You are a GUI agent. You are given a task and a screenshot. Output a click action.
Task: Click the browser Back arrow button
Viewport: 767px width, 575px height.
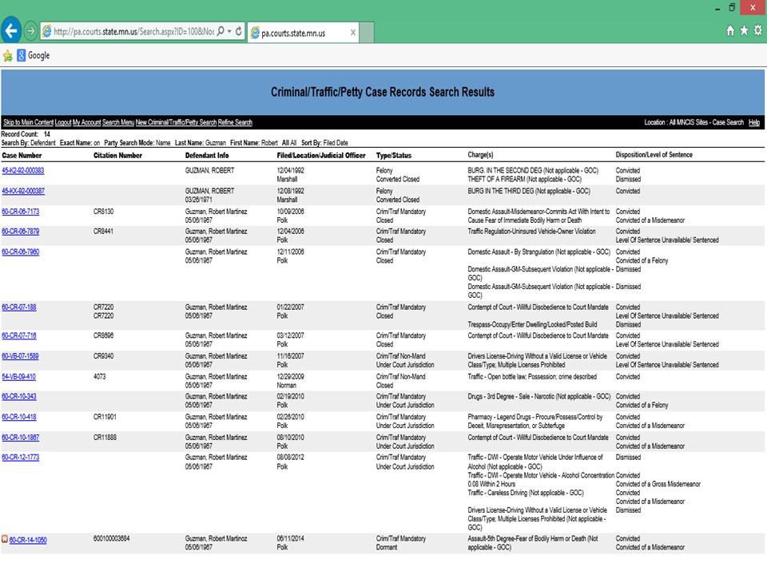point(11,31)
